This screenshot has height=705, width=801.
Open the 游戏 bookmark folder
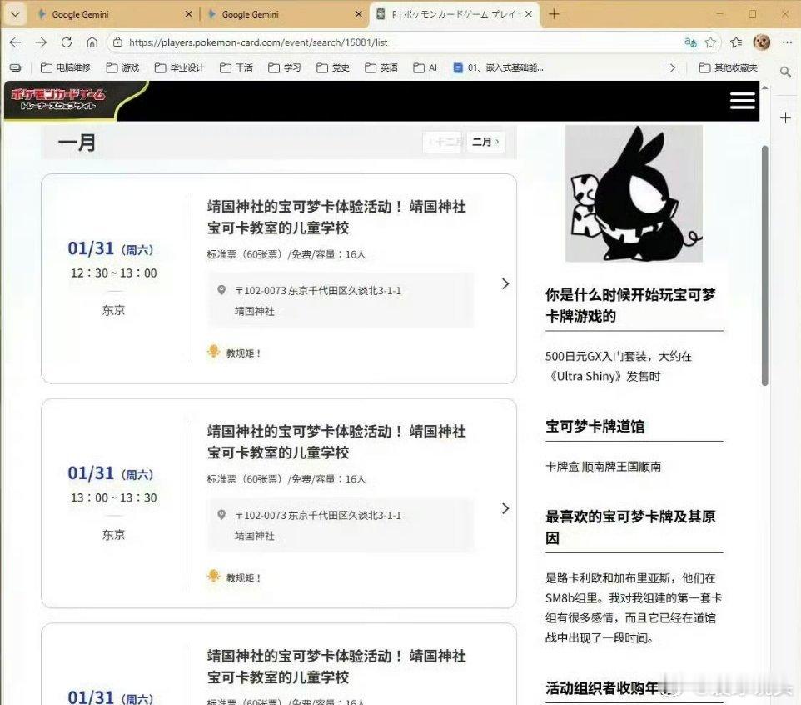point(122,67)
